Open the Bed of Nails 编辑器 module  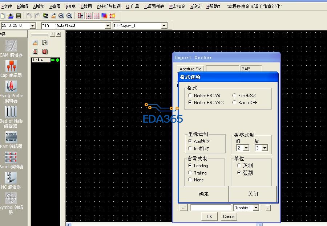point(11,117)
